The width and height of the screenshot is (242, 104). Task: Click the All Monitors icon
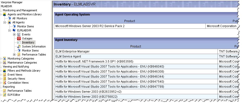click(x=9, y=18)
